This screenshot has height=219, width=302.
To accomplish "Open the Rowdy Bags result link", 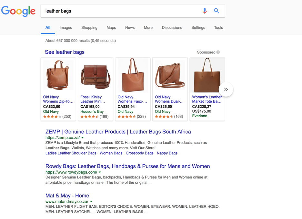I will pyautogui.click(x=127, y=166).
